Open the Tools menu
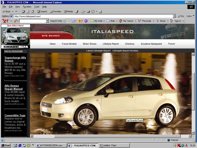This screenshot has height=148, width=197. point(37,7)
